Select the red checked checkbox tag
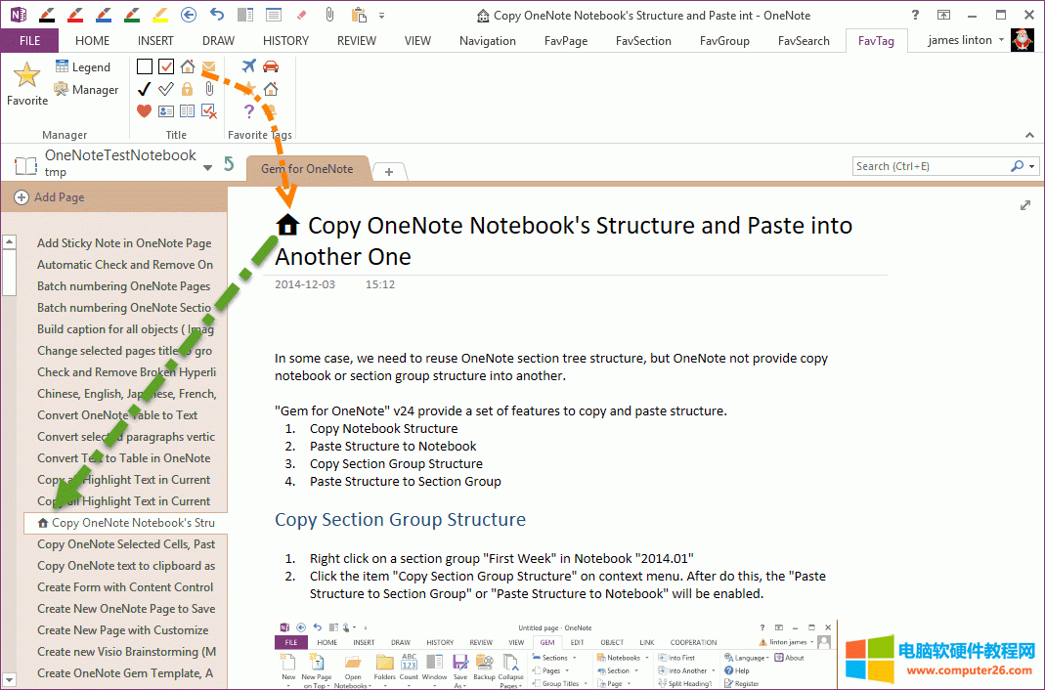 [x=165, y=66]
